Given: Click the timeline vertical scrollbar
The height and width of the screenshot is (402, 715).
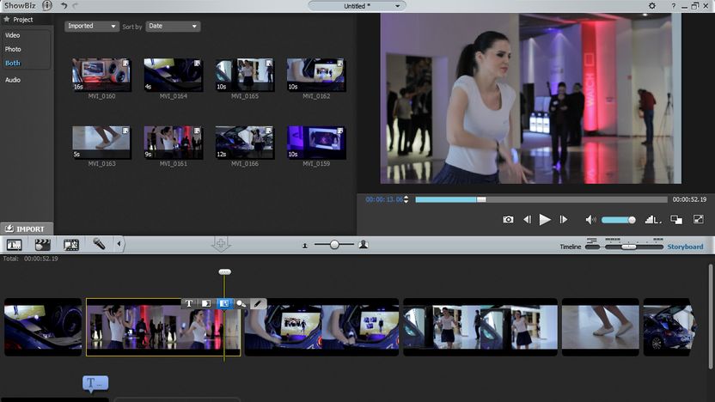Looking at the screenshot, I should click(710, 317).
